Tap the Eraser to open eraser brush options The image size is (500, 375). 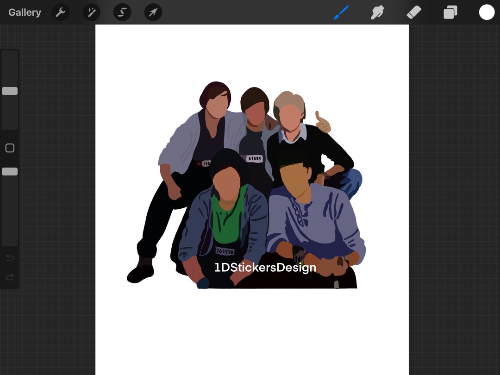coord(414,12)
